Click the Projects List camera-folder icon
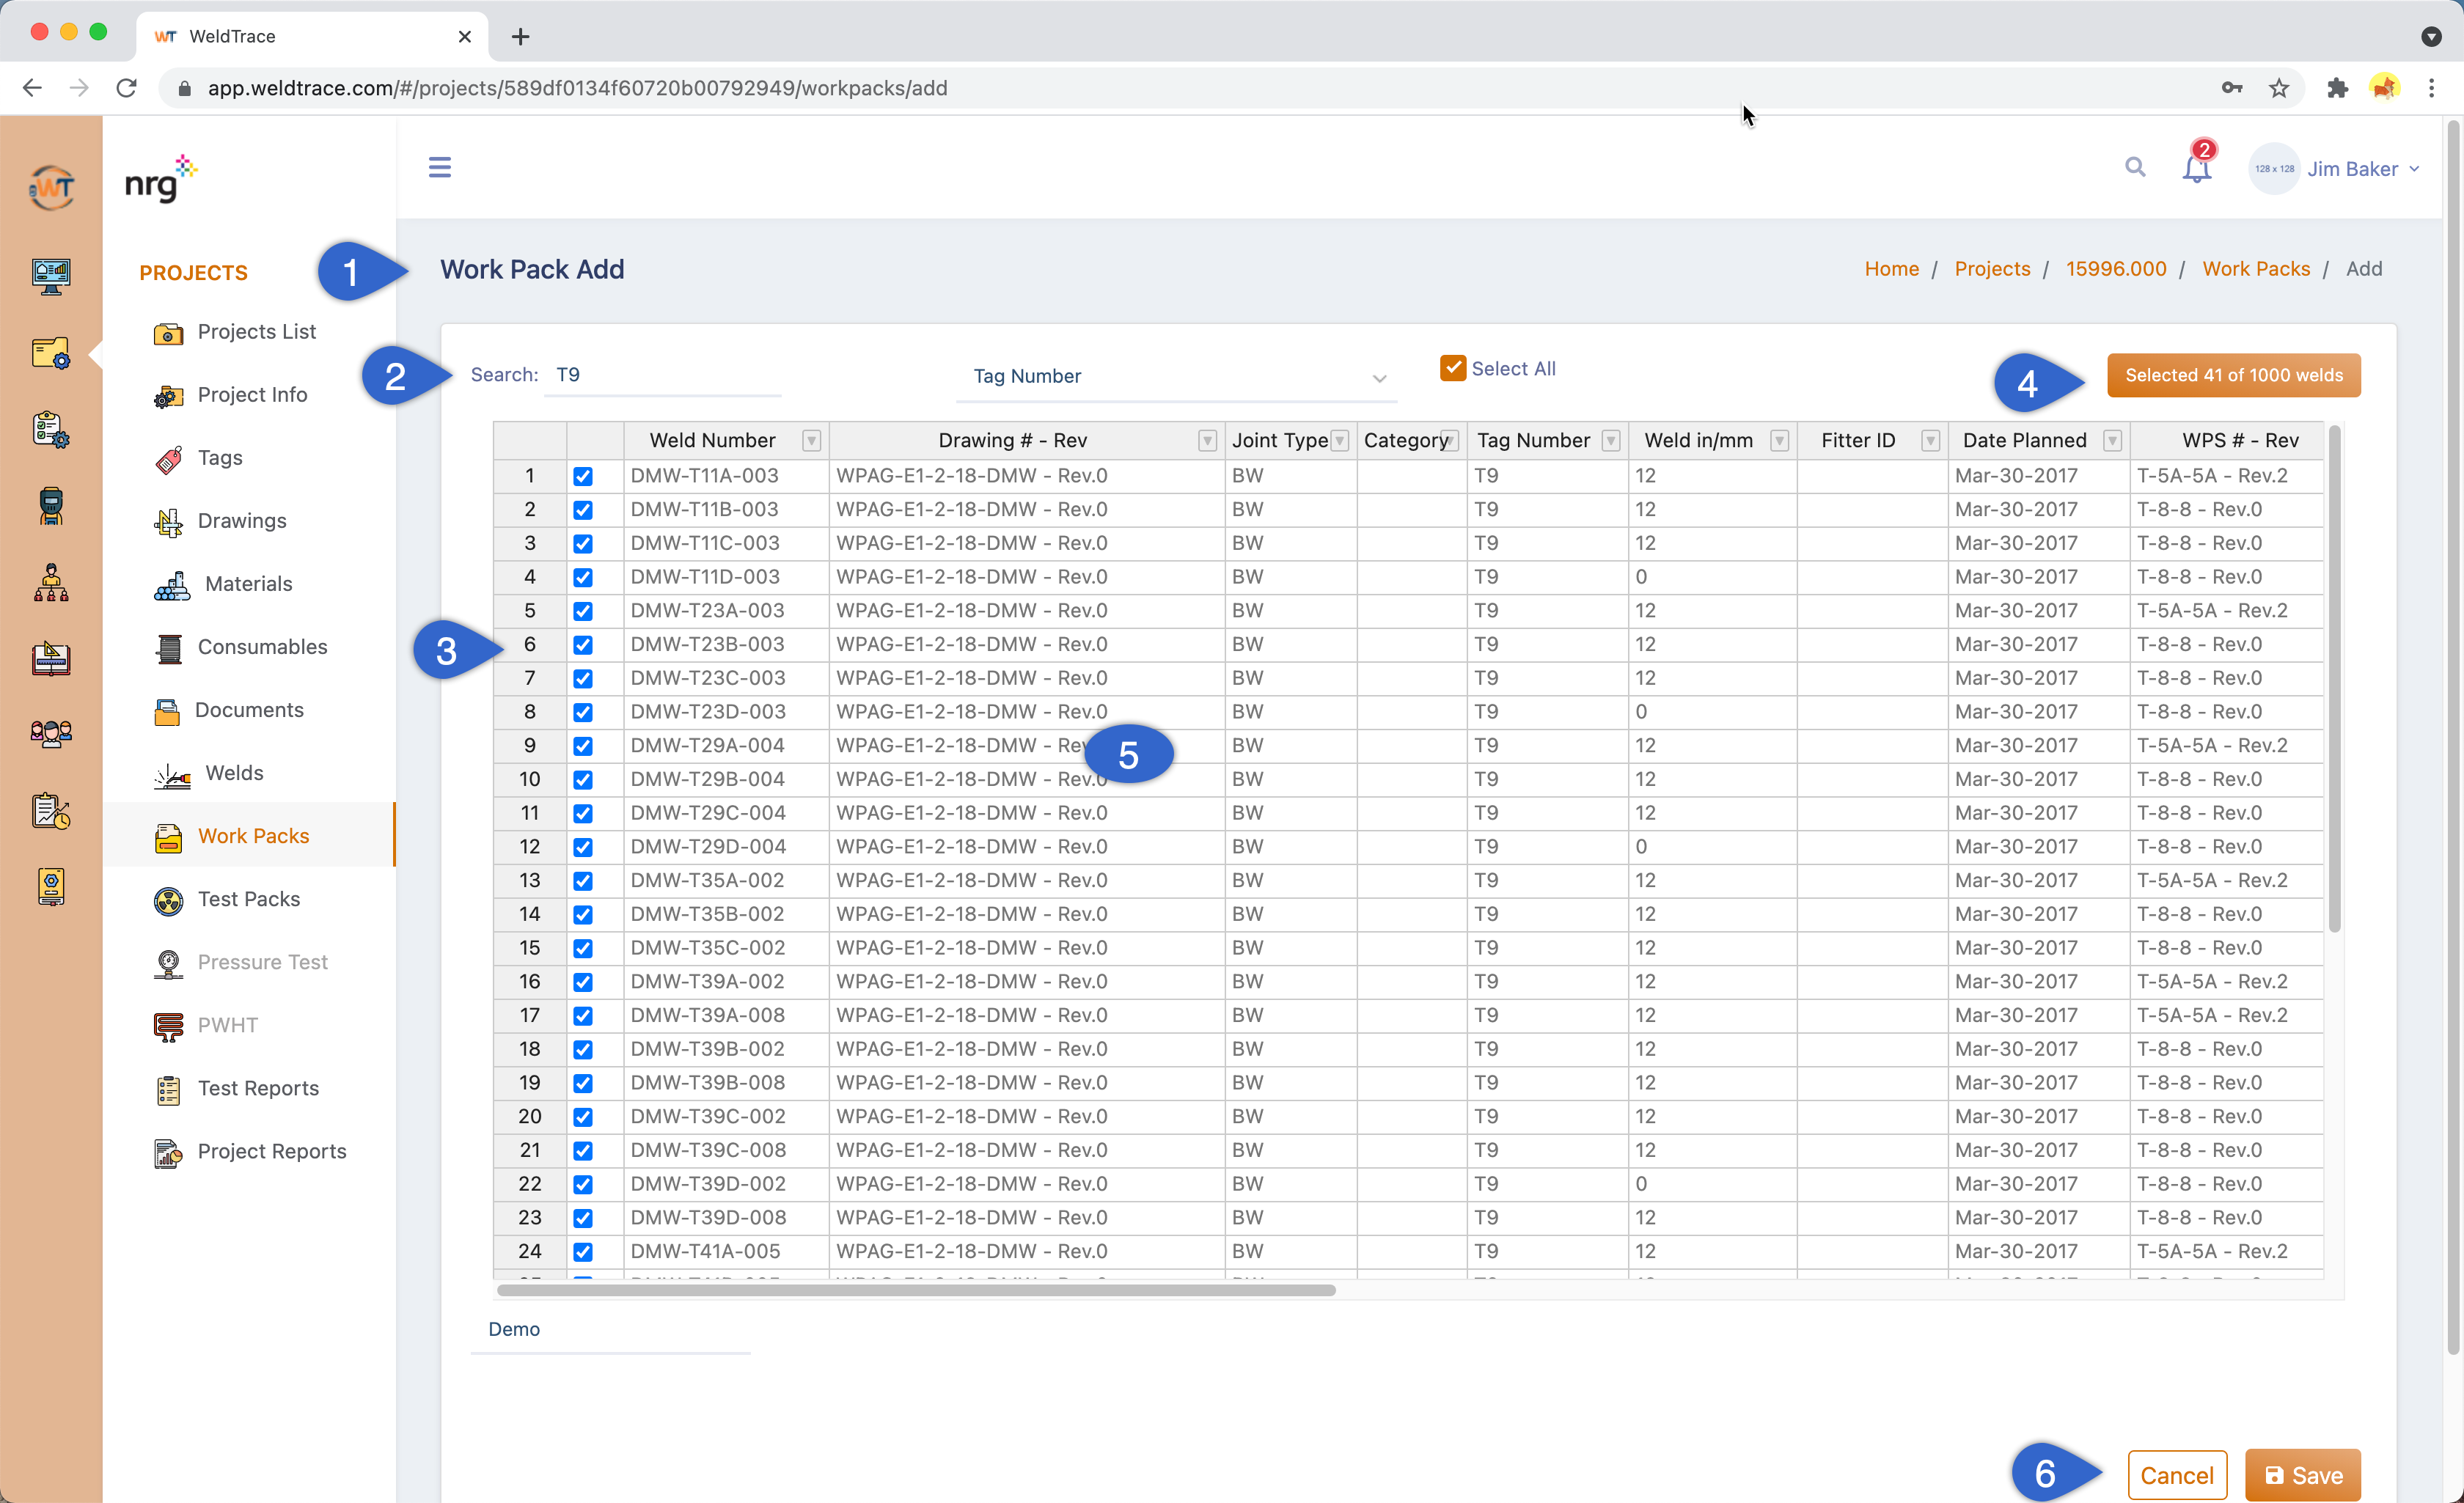The image size is (2464, 1503). click(168, 333)
